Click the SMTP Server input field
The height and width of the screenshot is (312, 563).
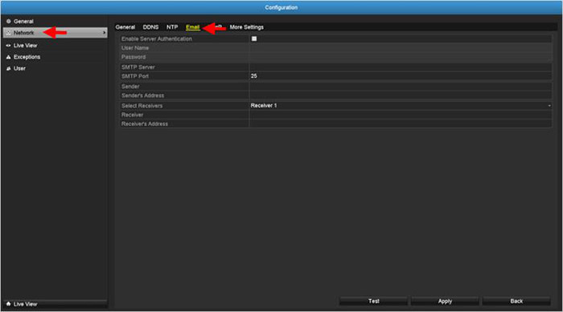click(401, 67)
